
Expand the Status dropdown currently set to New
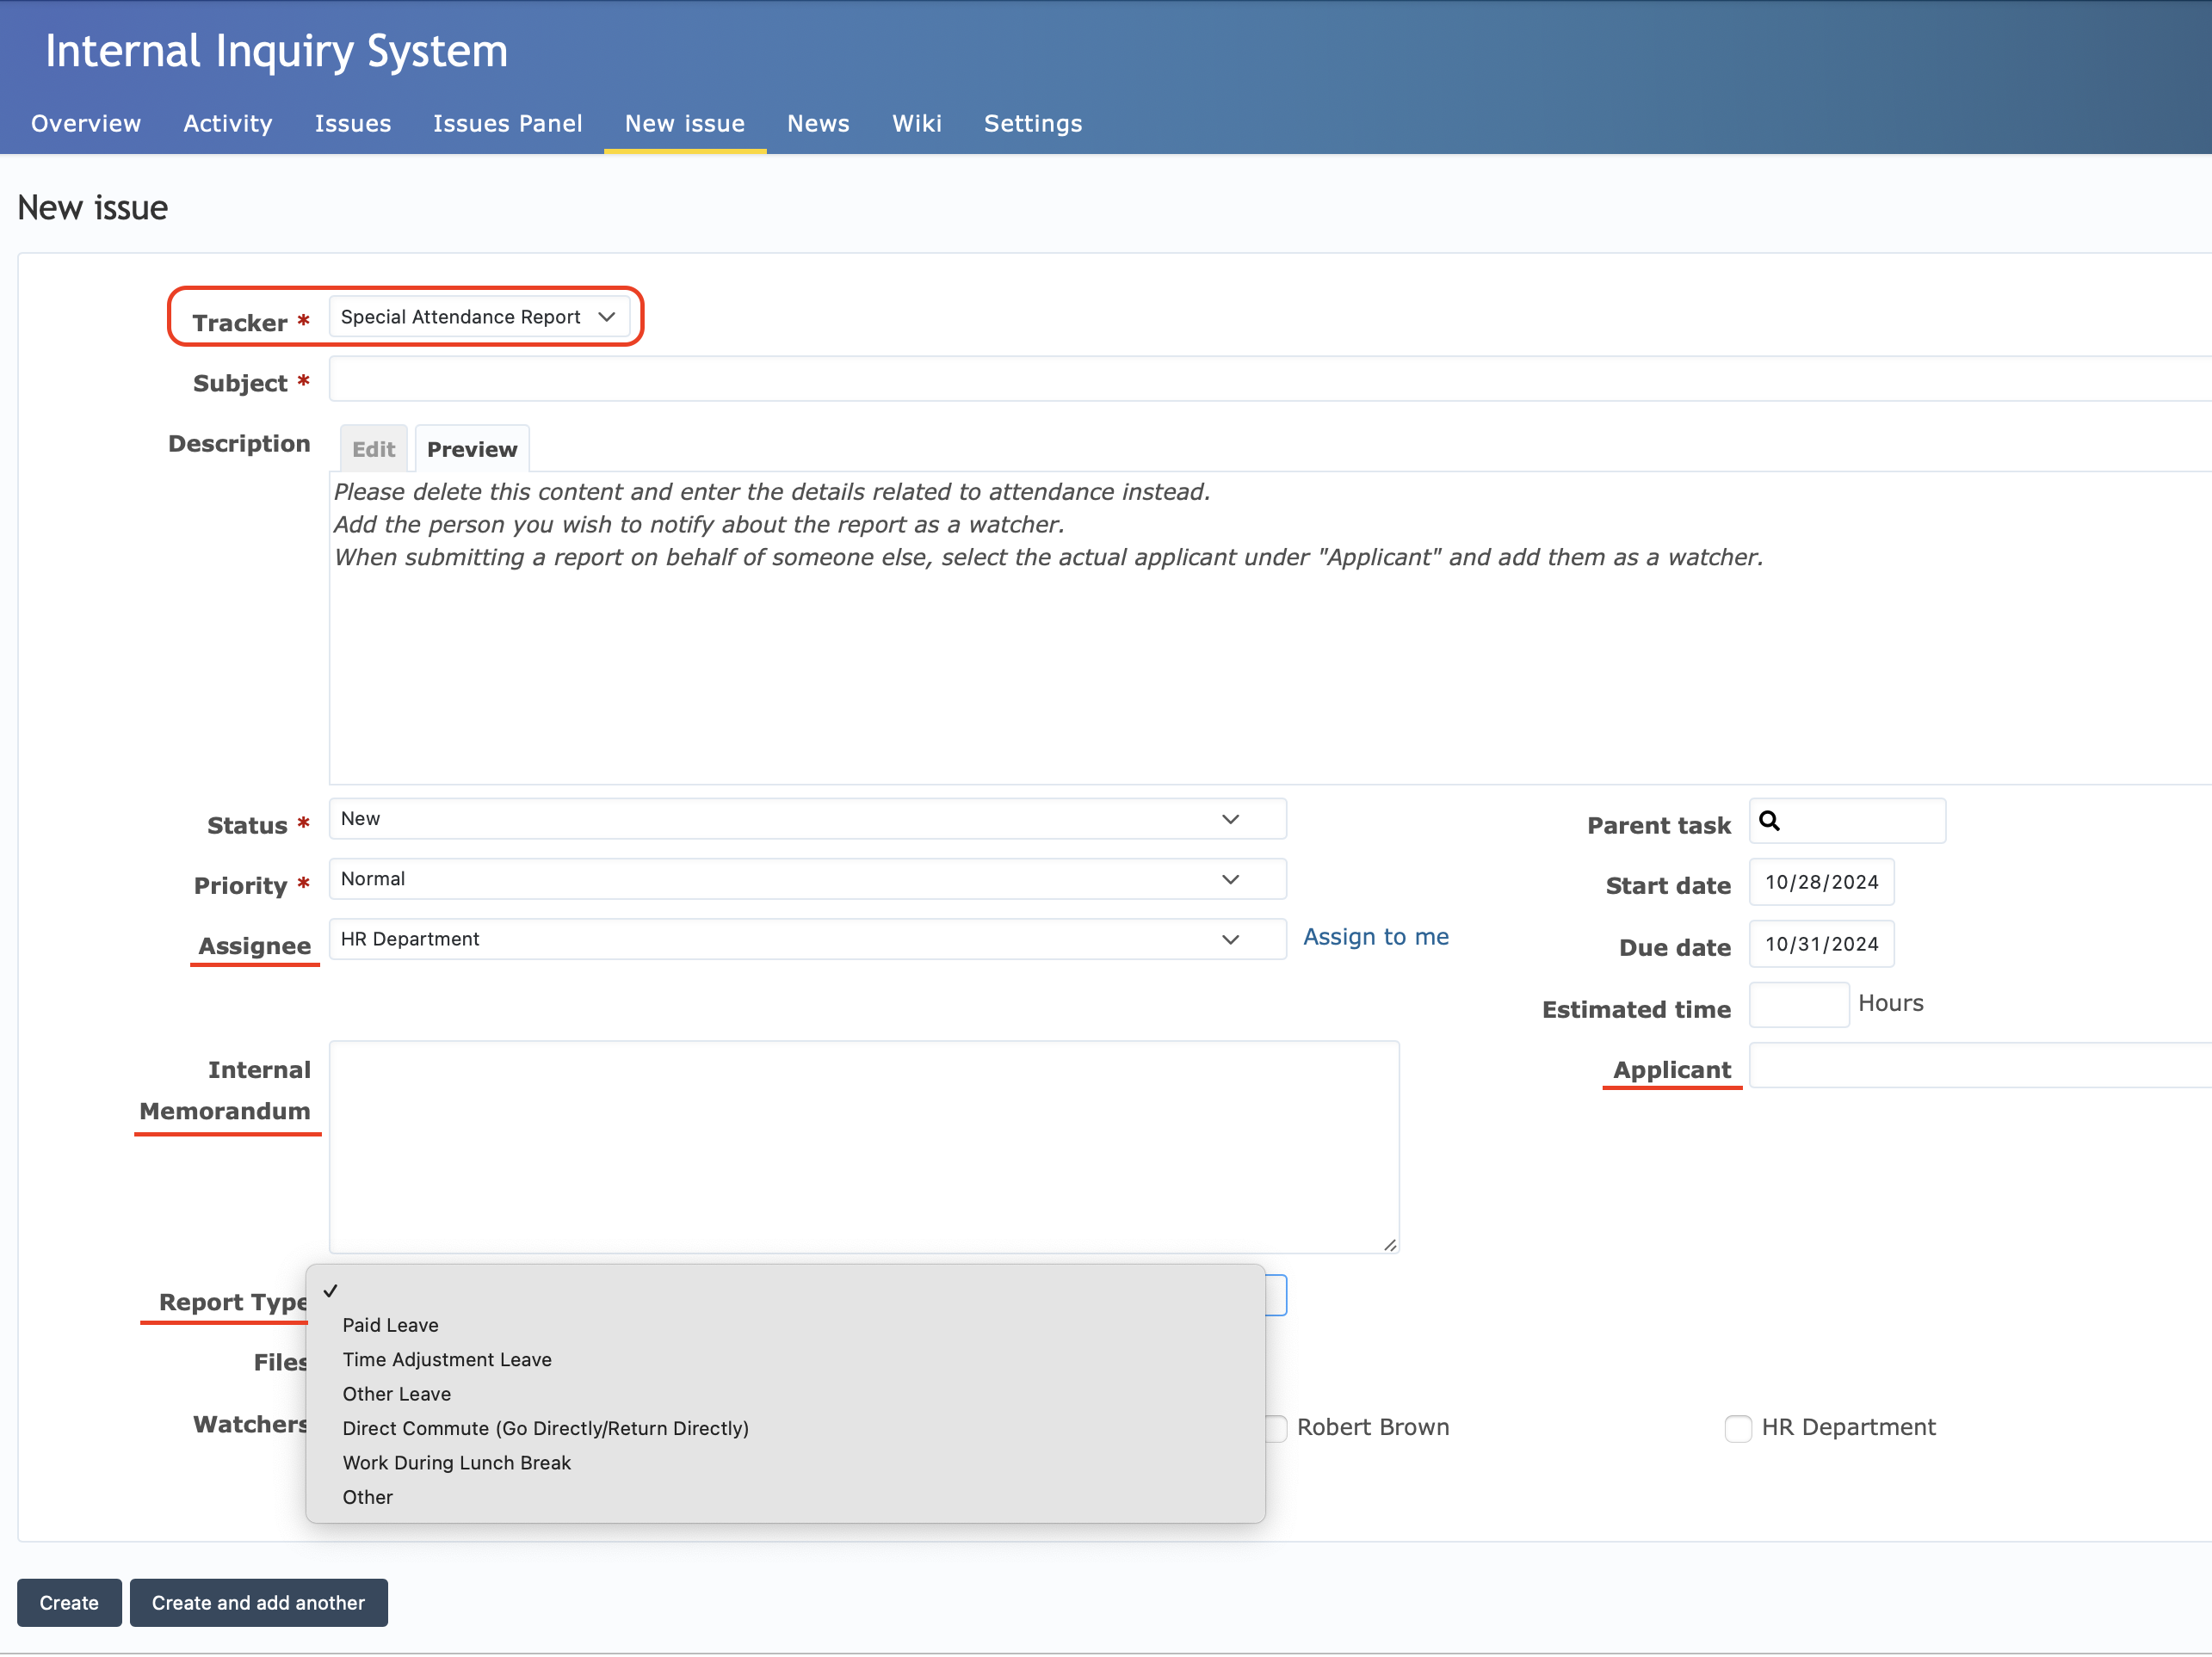(x=807, y=818)
